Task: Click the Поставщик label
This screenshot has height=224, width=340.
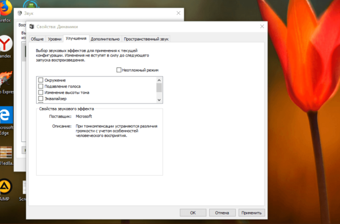Action: click(x=60, y=117)
